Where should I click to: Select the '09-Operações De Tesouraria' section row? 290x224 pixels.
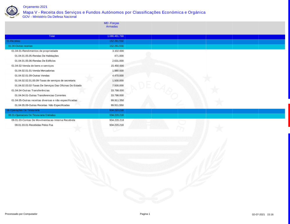point(23,110)
